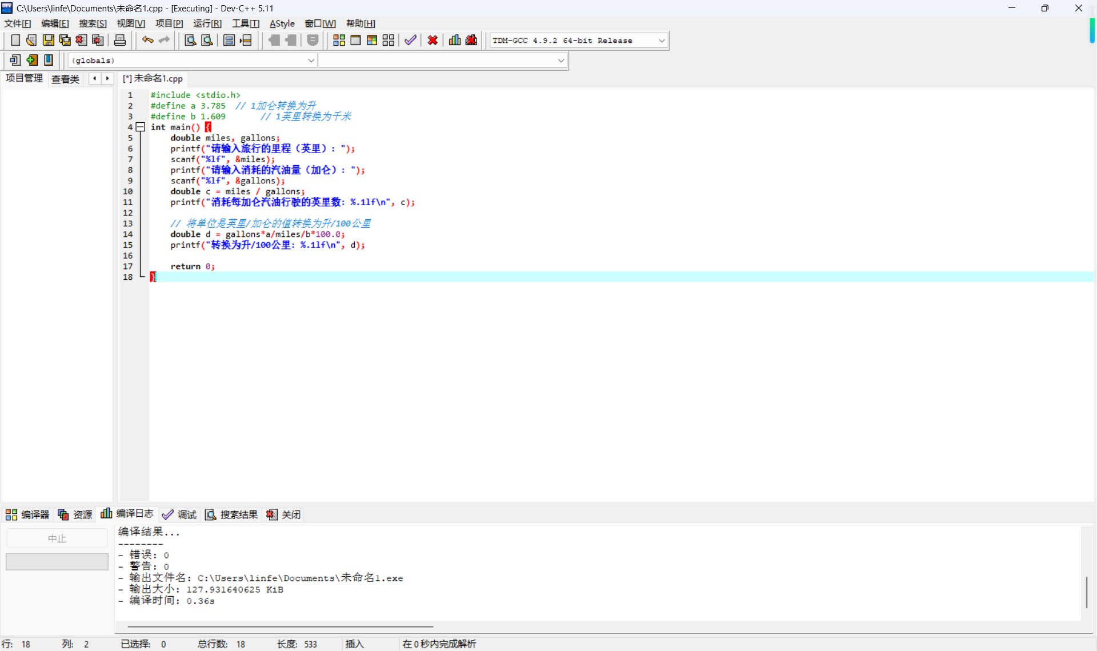Click the Find magnifier icon in the toolbar
Viewport: 1097px width, 651px height.
coord(190,40)
